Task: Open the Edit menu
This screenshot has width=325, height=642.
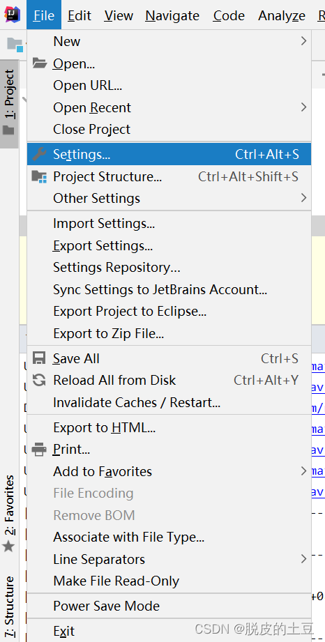Action: click(80, 15)
